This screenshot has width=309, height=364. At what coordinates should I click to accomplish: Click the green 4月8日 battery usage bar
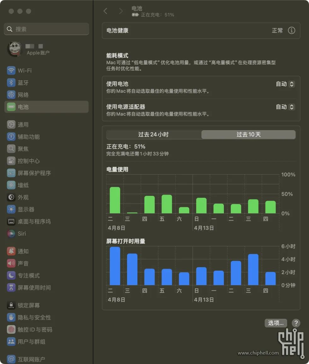pyautogui.click(x=115, y=200)
